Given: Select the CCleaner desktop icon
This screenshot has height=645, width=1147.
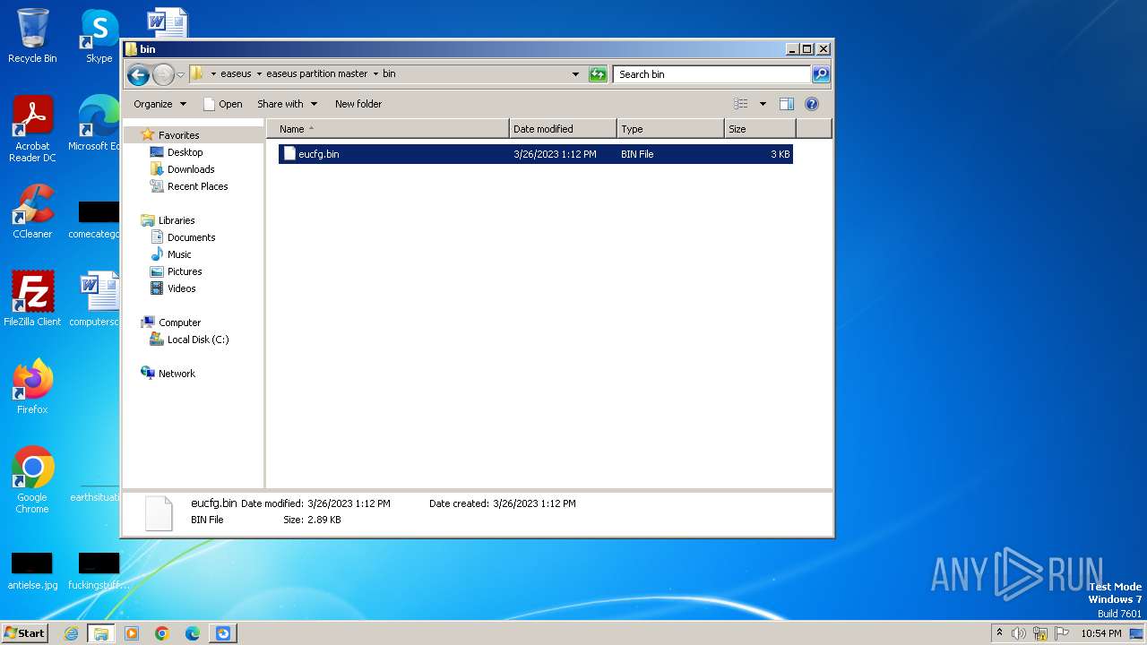Looking at the screenshot, I should 32,211.
